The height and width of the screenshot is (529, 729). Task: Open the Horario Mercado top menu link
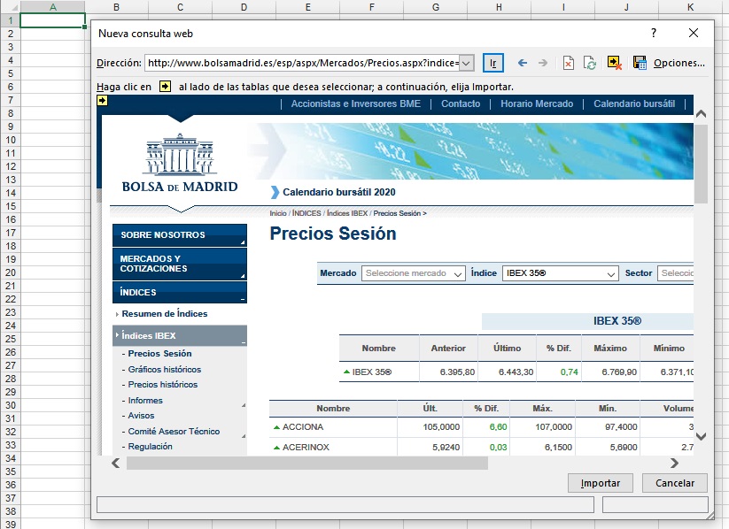537,103
